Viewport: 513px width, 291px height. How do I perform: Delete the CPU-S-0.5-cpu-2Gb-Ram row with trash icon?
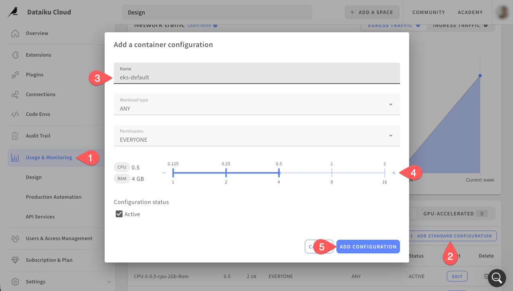[486, 277]
